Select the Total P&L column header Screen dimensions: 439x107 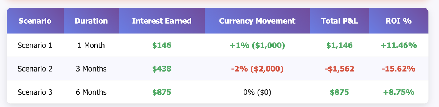click(339, 21)
